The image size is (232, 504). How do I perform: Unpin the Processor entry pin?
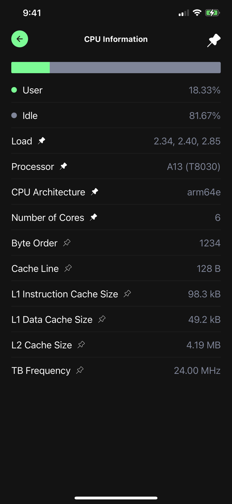(64, 166)
